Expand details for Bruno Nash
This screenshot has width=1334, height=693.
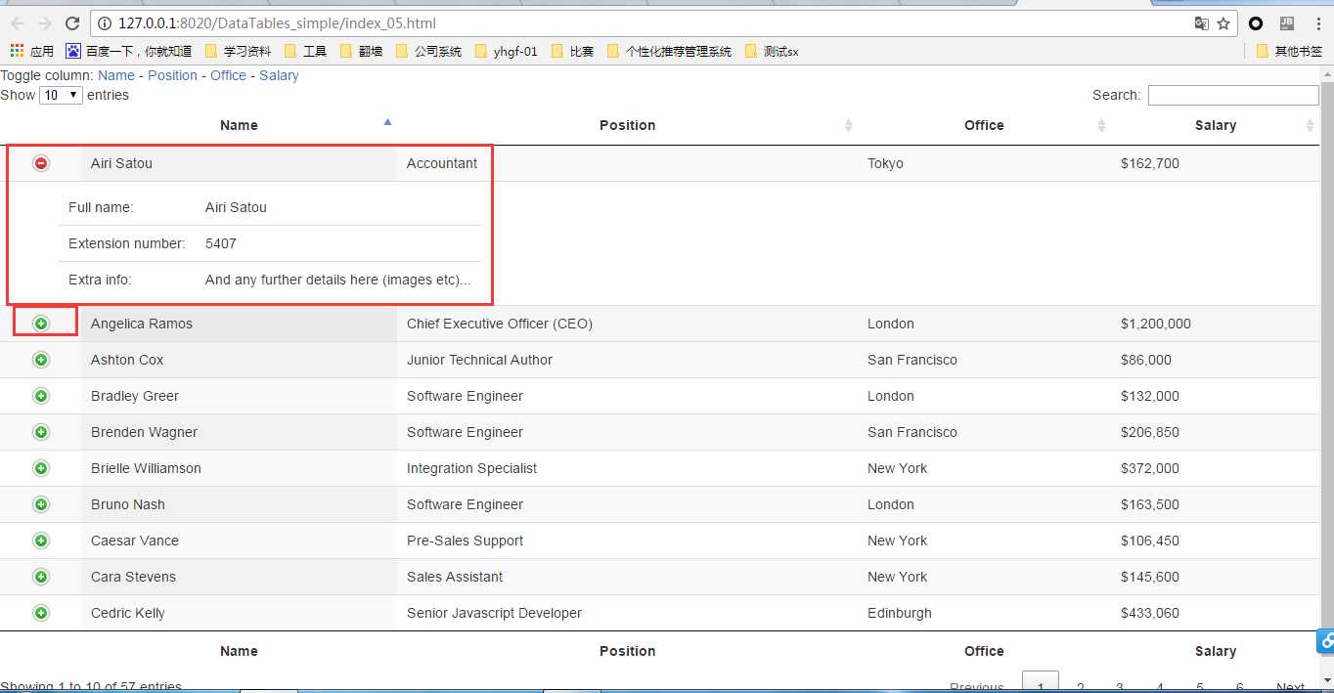click(x=41, y=504)
